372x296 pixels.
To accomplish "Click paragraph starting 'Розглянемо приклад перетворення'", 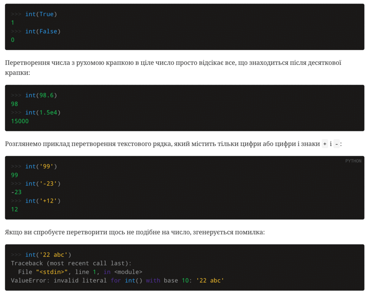I will 173,144.
